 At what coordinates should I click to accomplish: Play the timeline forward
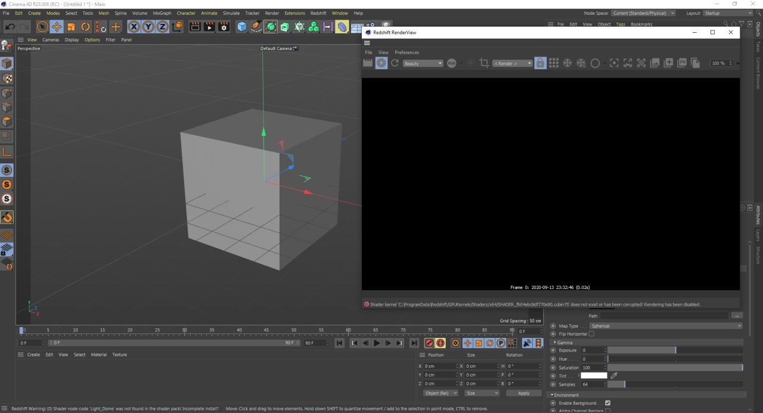[x=377, y=343]
